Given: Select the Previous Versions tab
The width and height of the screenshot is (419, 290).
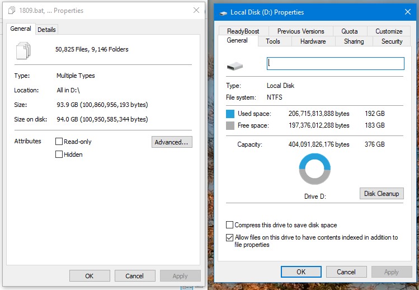Looking at the screenshot, I should click(300, 31).
